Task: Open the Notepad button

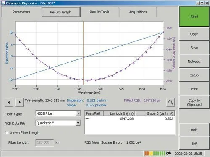Action: pos(194,62)
